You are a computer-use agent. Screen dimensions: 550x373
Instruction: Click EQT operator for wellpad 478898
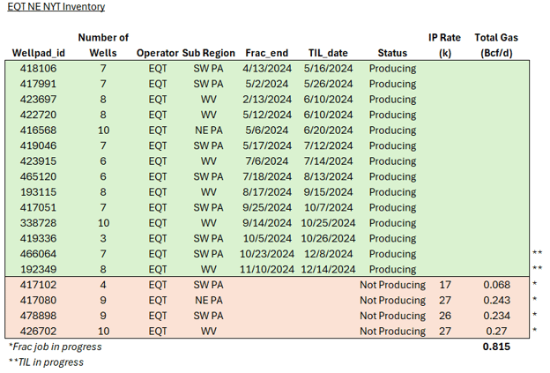pos(158,316)
